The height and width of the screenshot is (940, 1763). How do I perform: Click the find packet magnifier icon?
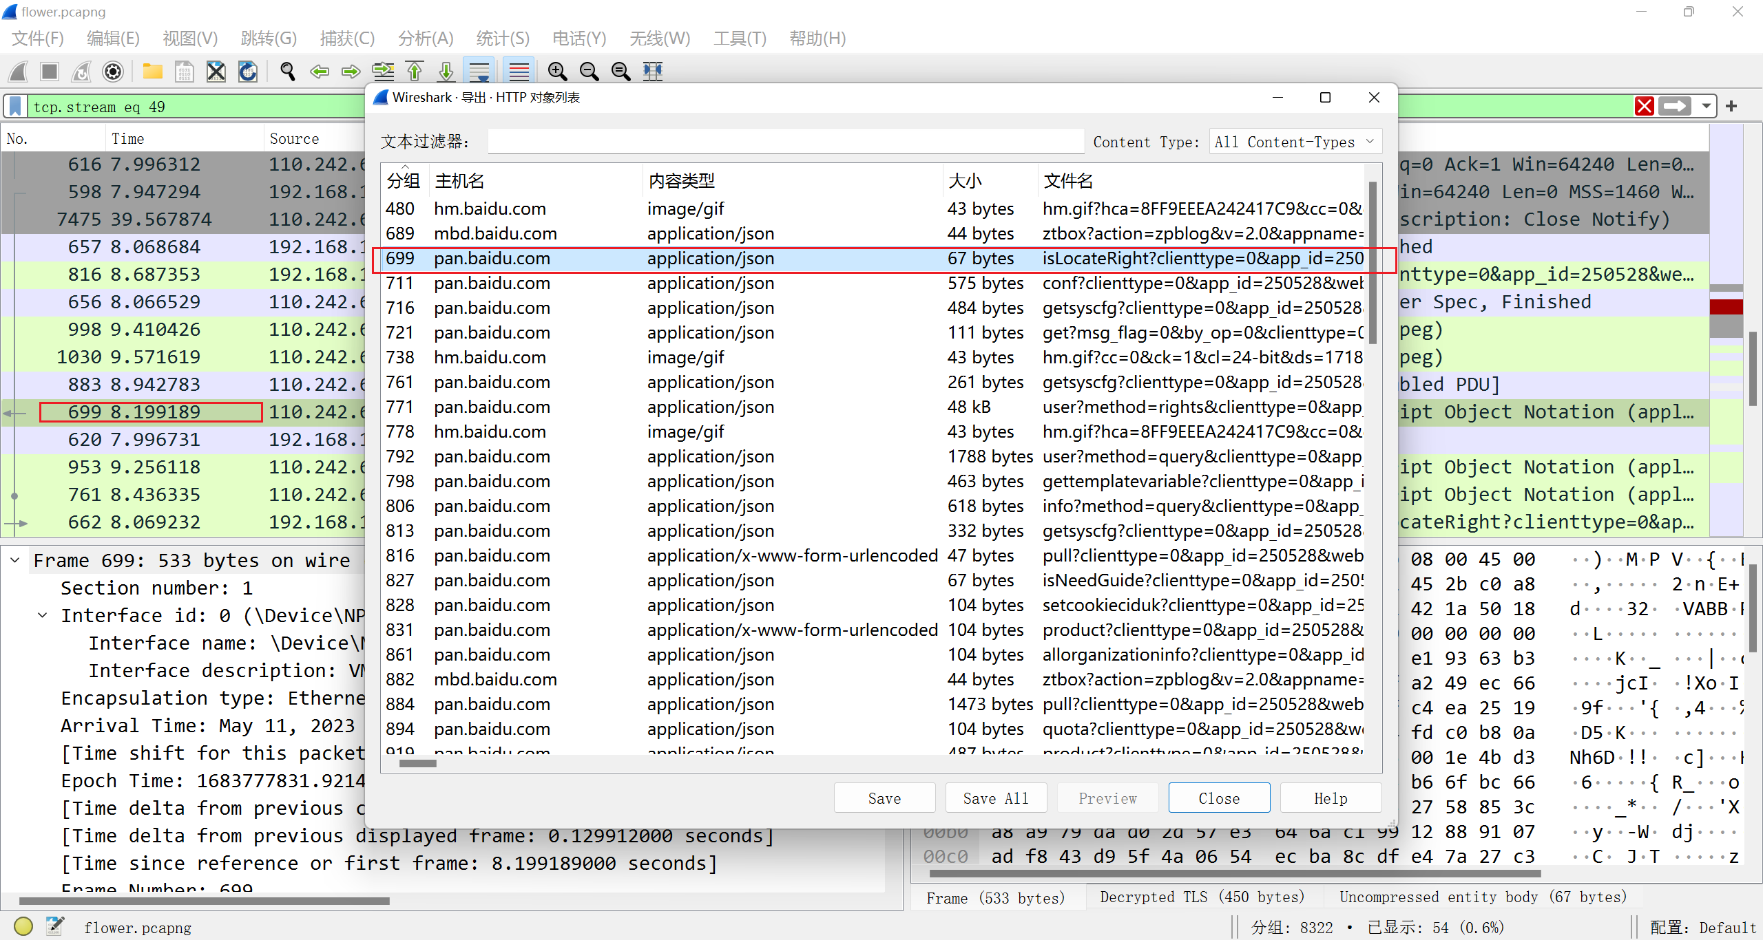pos(287,72)
